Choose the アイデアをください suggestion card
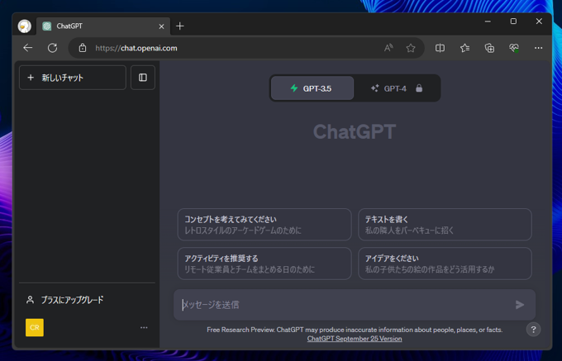 (x=445, y=264)
